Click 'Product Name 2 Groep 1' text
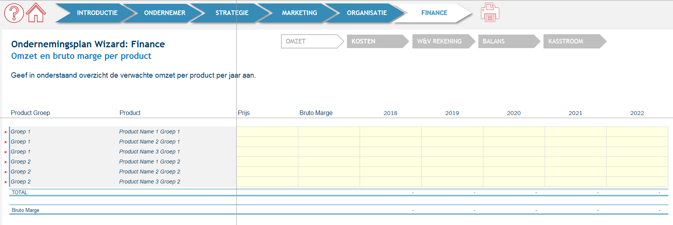Image resolution: width=673 pixels, height=225 pixels. click(x=150, y=142)
